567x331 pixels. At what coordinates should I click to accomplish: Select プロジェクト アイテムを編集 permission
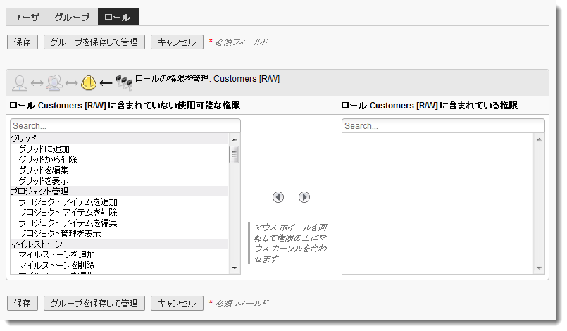click(119, 223)
